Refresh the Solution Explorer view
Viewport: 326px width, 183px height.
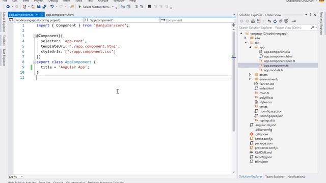point(275,21)
